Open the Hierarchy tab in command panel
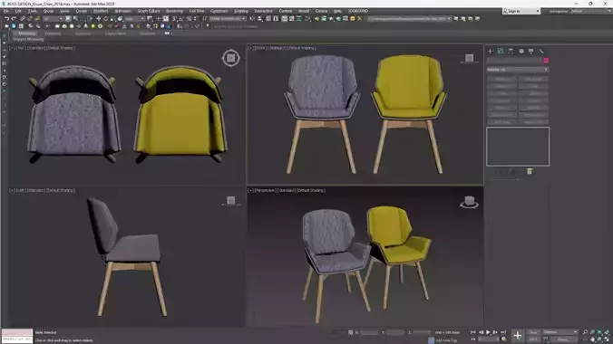Viewport: 613px width, 344px height. (511, 52)
